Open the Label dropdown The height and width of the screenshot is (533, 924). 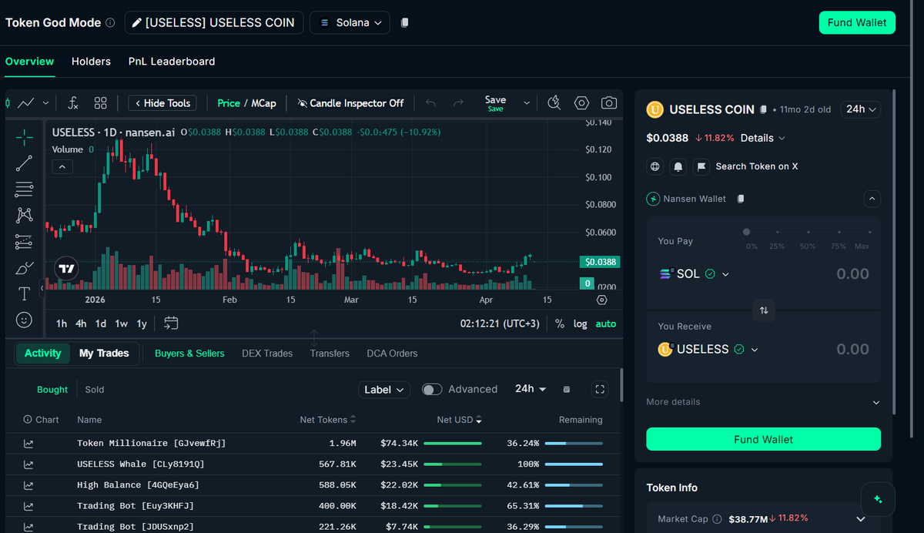pyautogui.click(x=384, y=390)
